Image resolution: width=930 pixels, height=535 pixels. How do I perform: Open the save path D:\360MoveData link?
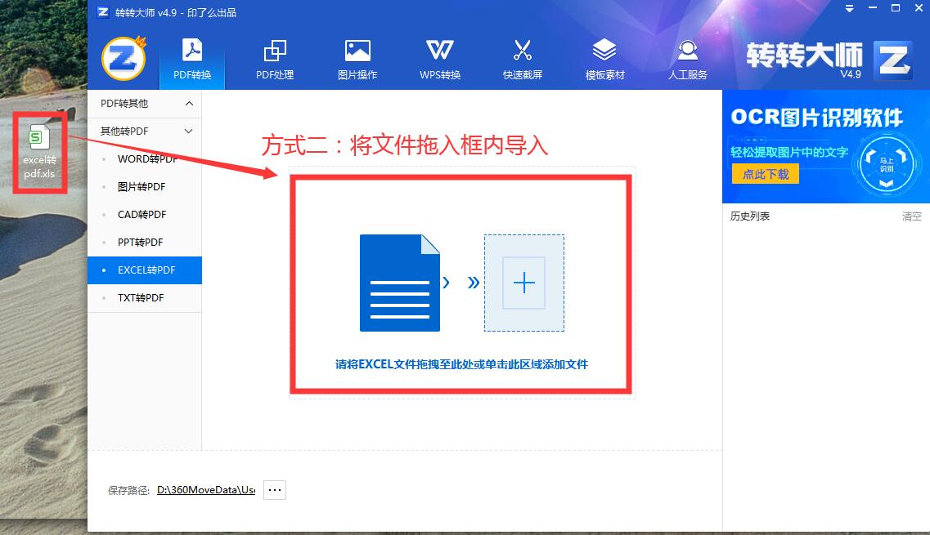click(x=206, y=490)
